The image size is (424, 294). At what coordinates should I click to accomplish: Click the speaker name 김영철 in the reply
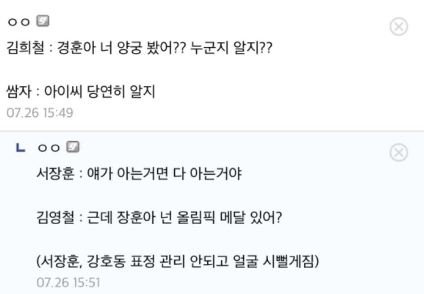point(55,217)
